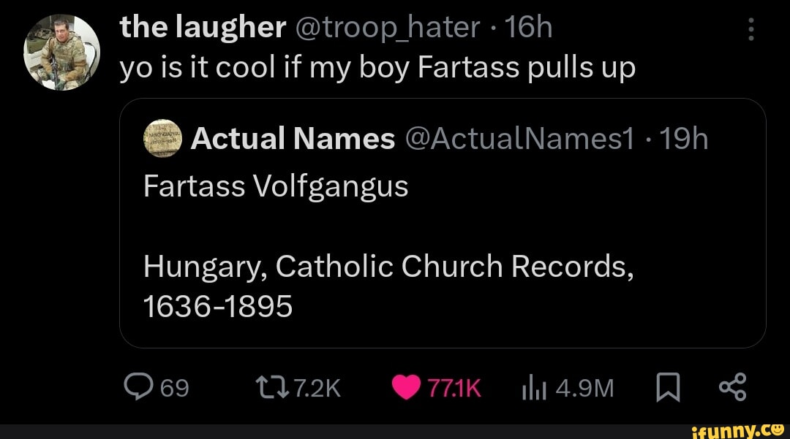The width and height of the screenshot is (790, 439).
Task: Open the @troop_hater handle link
Action: point(388,28)
